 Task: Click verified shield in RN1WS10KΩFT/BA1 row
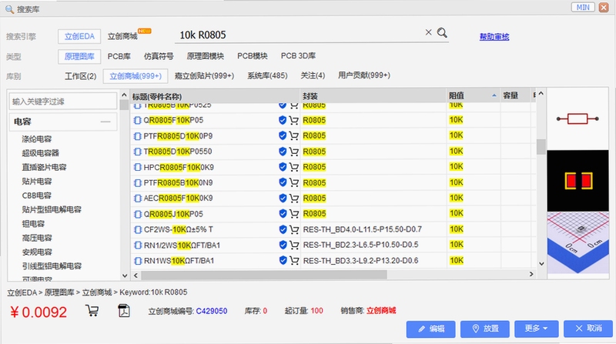point(283,260)
